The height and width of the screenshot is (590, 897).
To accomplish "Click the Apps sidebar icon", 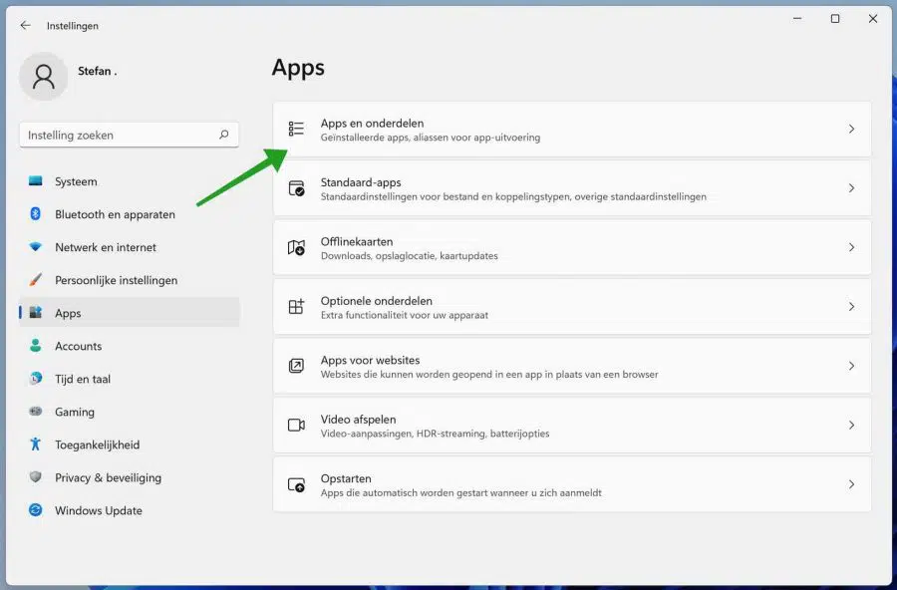I will 36,313.
